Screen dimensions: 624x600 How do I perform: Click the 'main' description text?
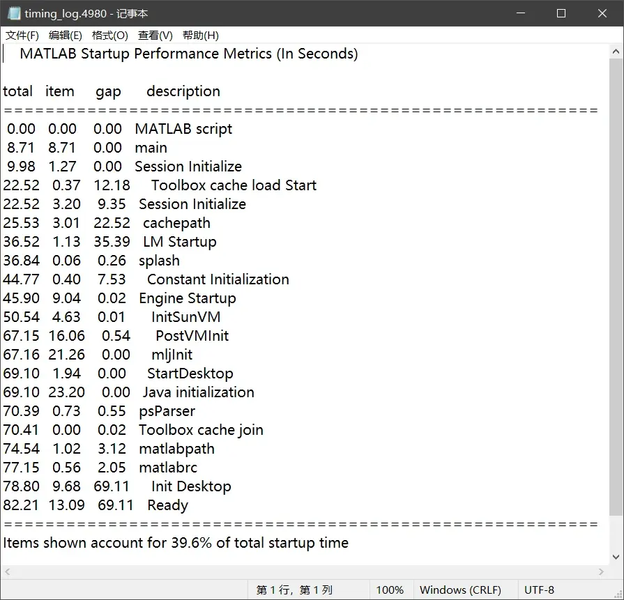point(151,148)
